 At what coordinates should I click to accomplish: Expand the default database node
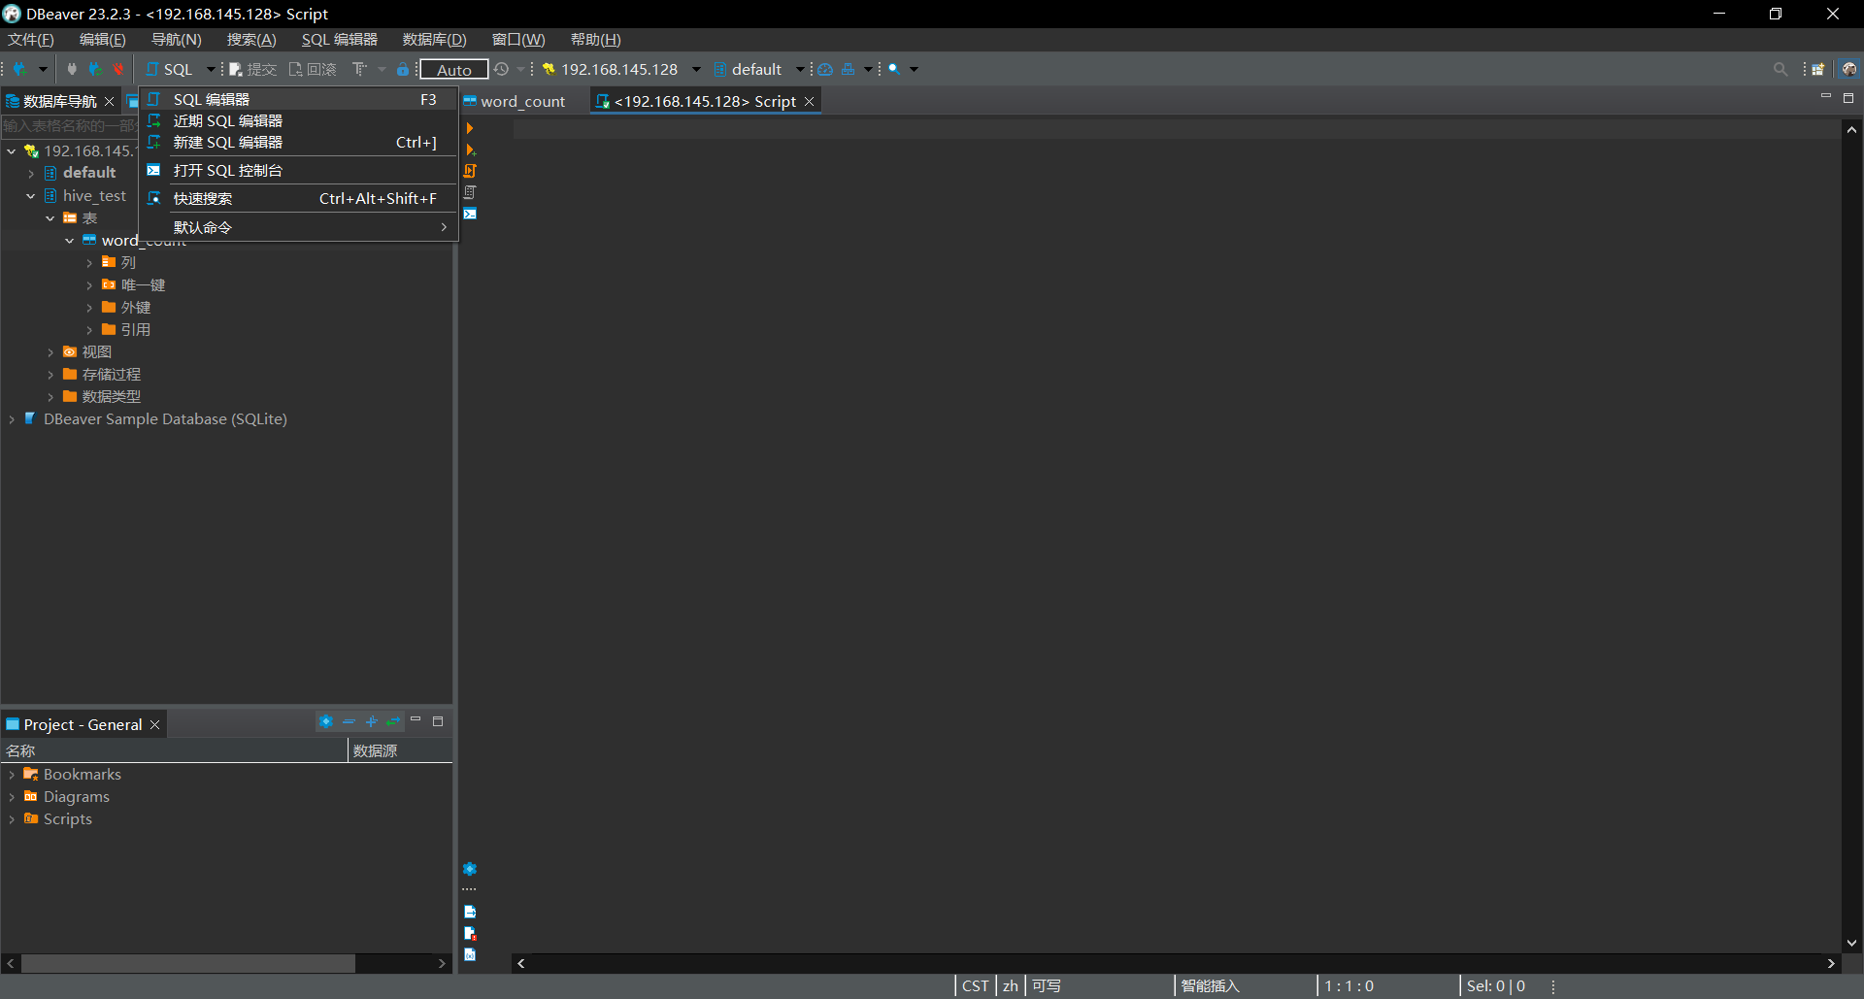31,174
